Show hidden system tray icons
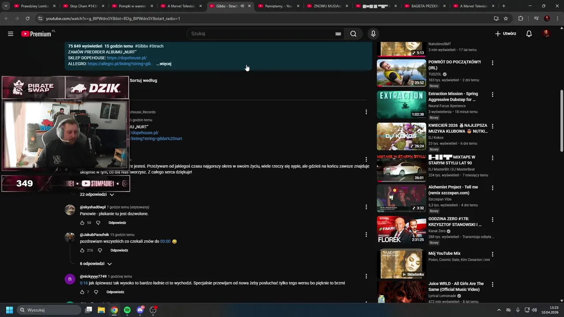This screenshot has width=564, height=317. (499, 310)
